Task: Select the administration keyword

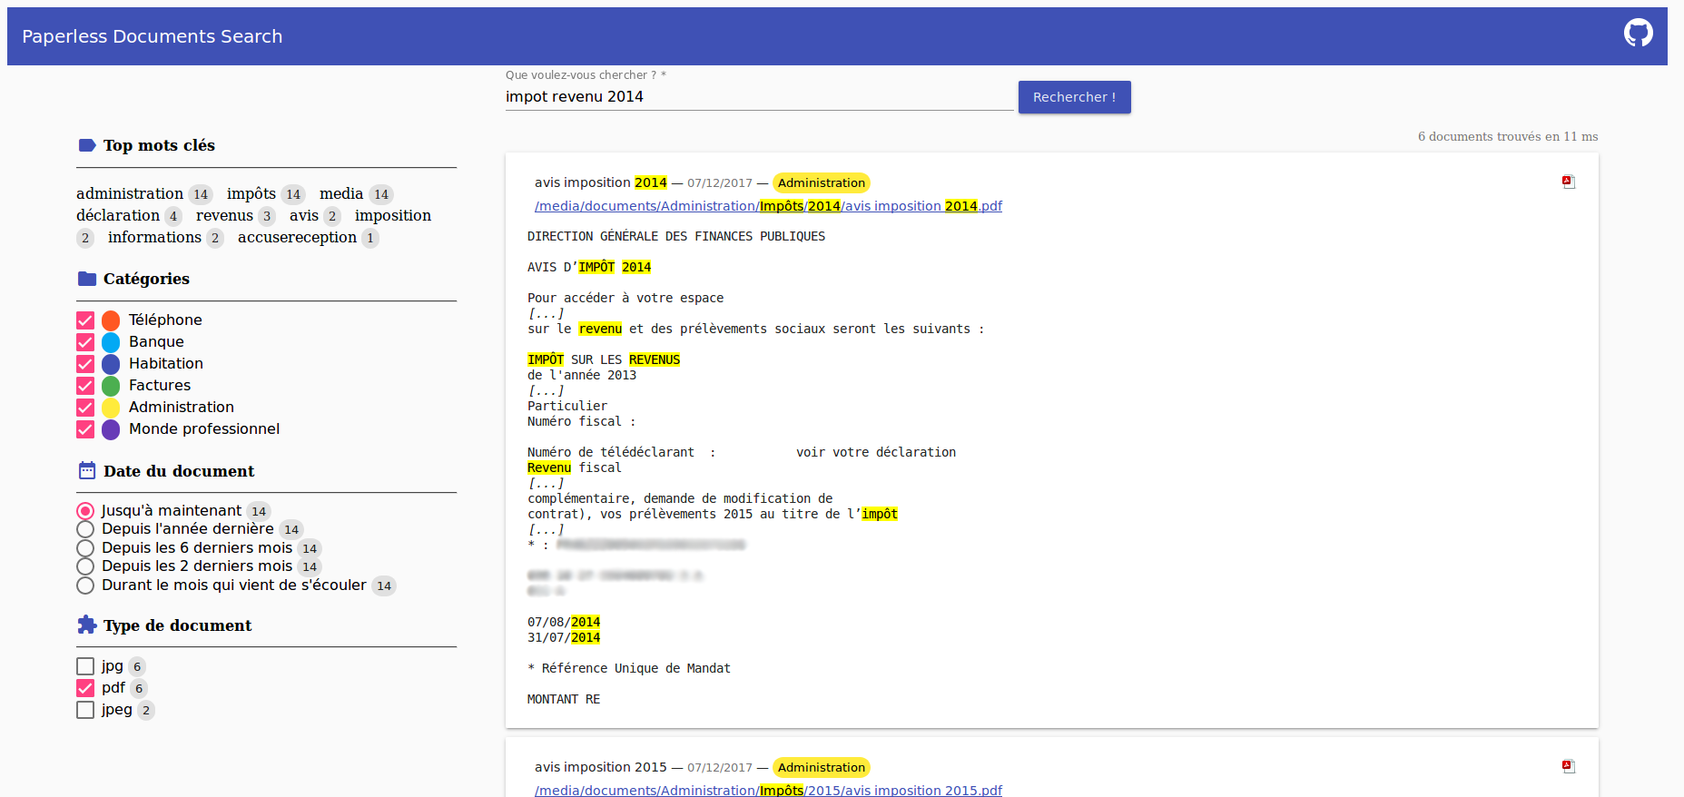Action: tap(130, 193)
